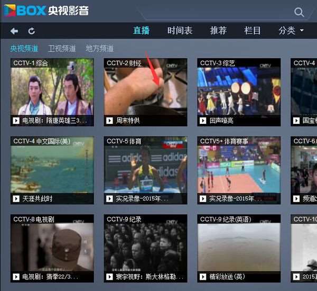
Task: Refresh the channel list with reload icon
Action: click(32, 31)
